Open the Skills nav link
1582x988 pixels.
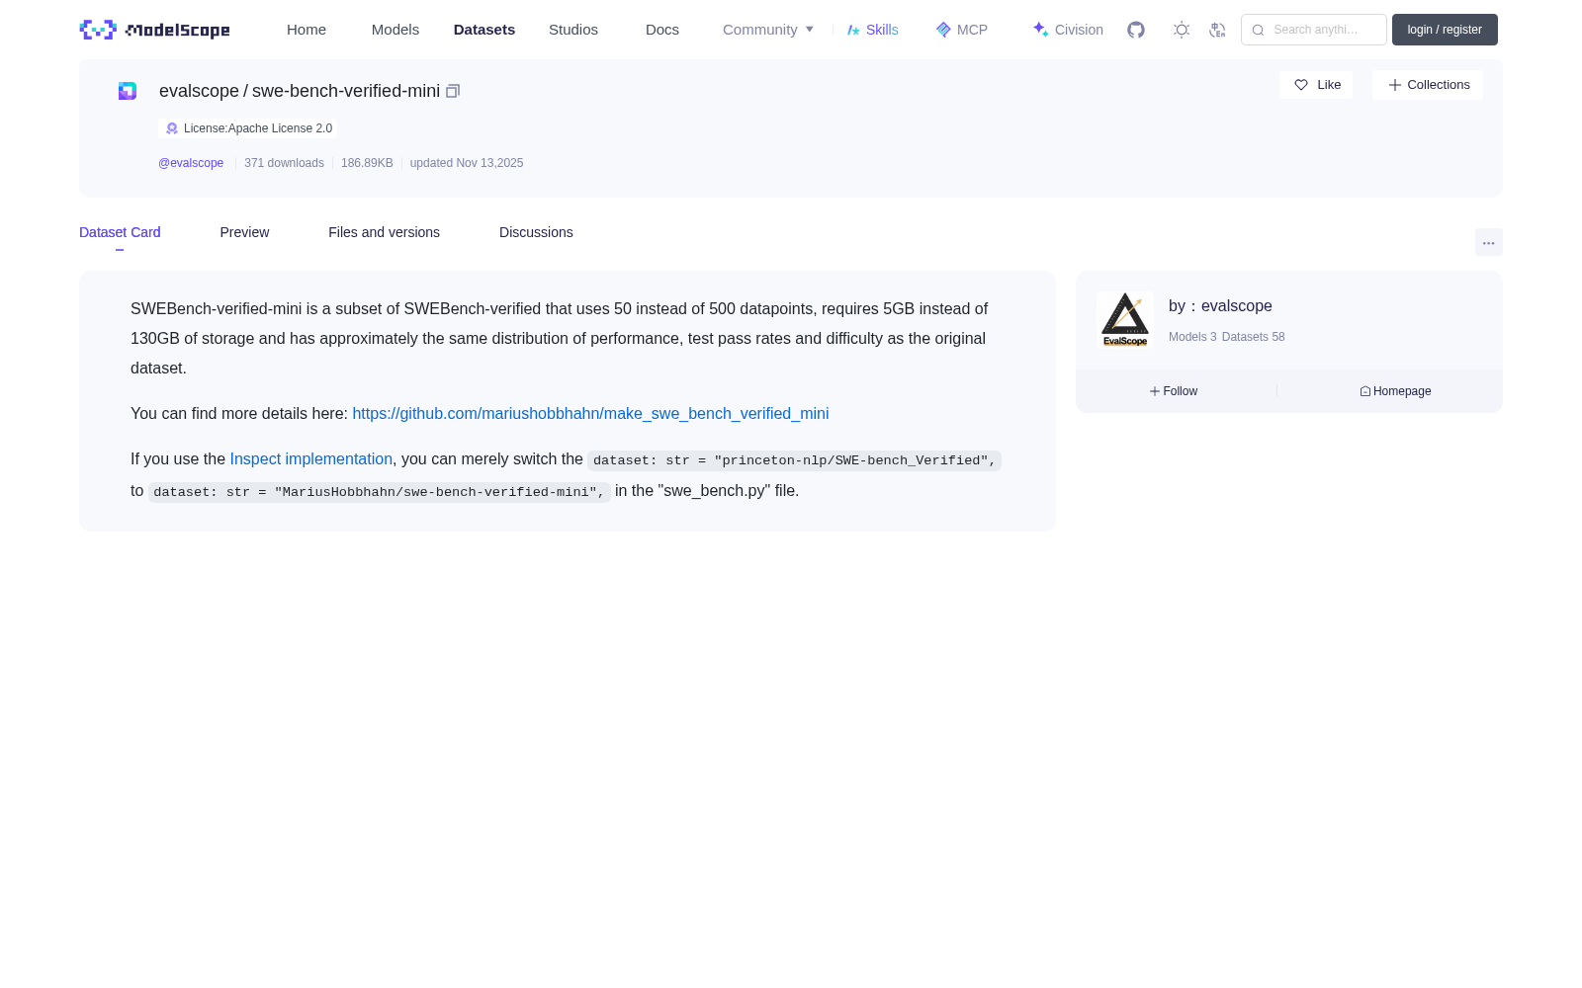coord(872,30)
